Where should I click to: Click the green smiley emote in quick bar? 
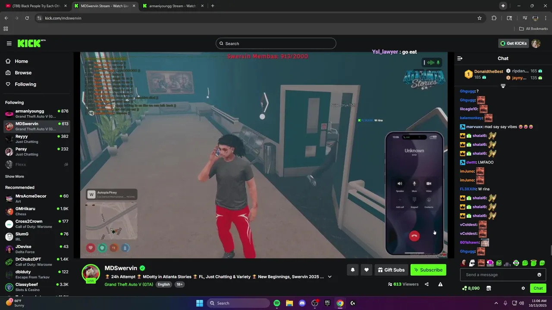coord(525,263)
